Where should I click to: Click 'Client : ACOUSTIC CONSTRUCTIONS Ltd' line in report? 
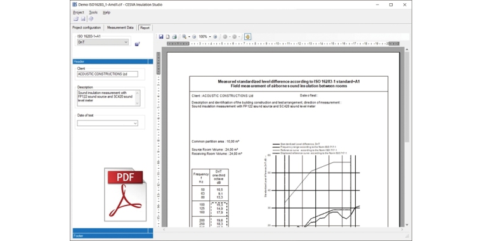point(222,96)
